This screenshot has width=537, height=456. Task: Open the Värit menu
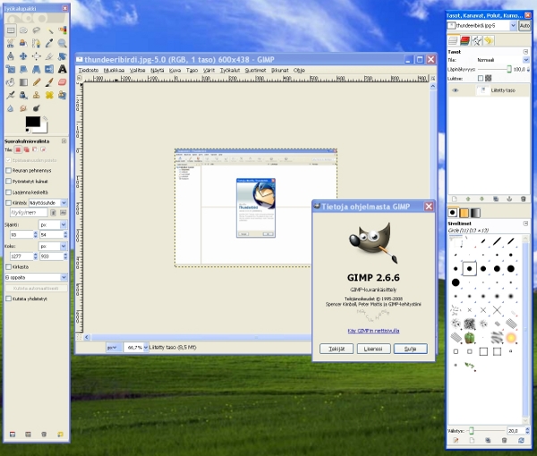pos(209,70)
